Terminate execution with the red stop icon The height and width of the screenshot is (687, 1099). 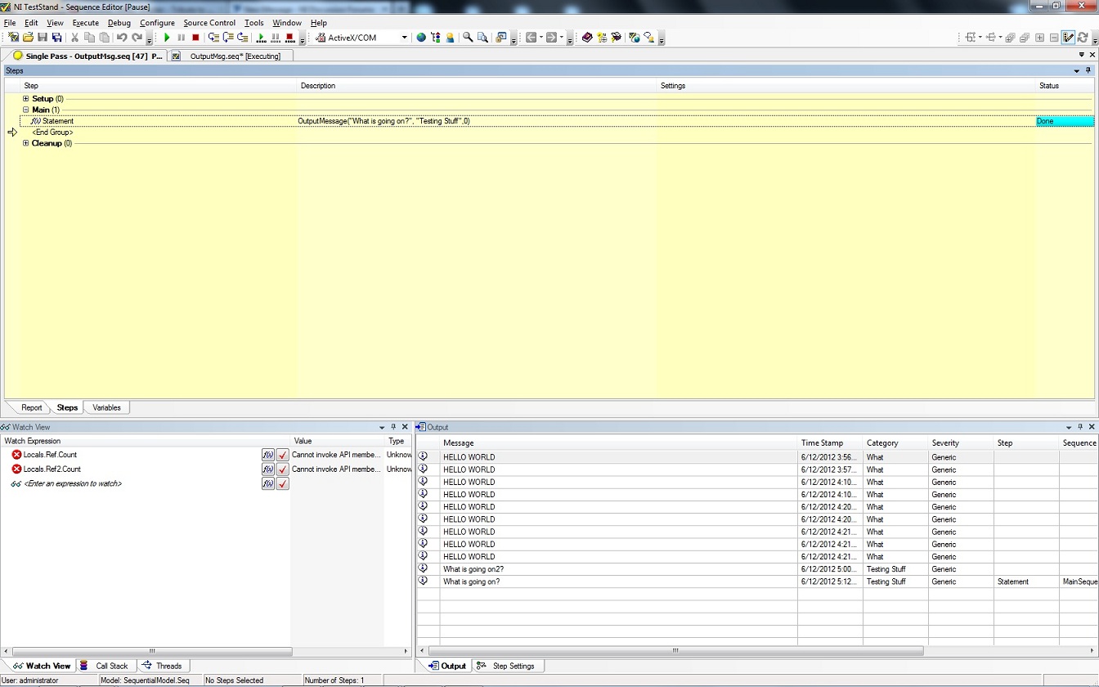[195, 38]
